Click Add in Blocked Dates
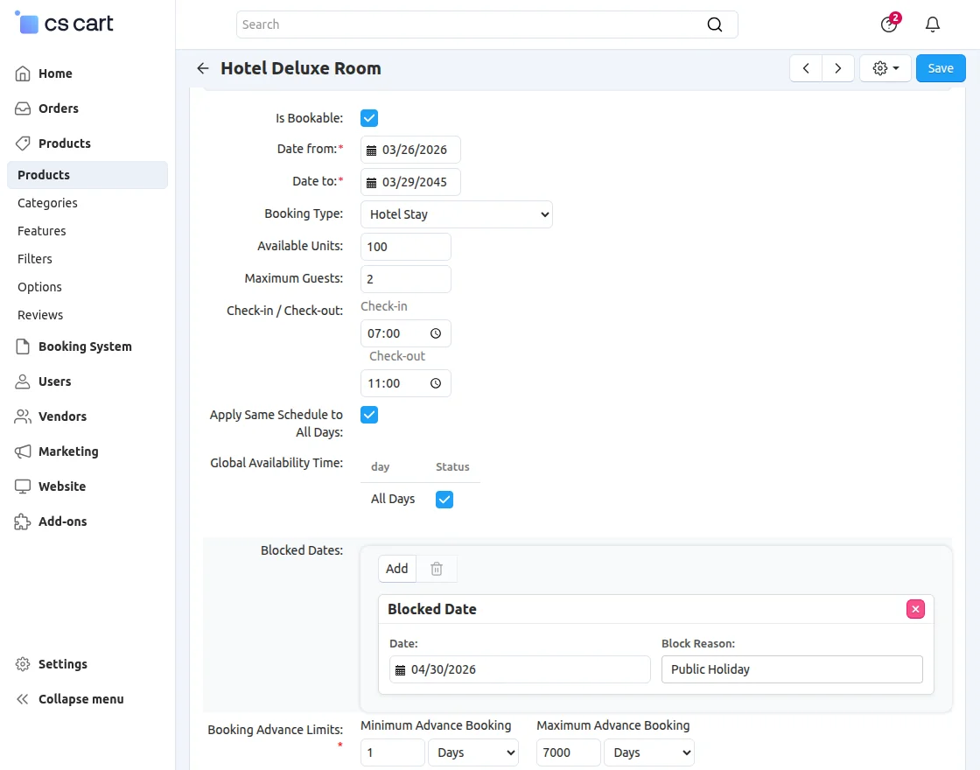 pyautogui.click(x=397, y=569)
